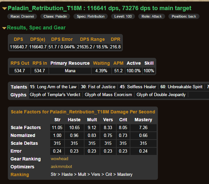Image resolution: width=209 pixels, height=184 pixels.
Task: Click the Race: Draenei pill
Action: click(22, 16)
